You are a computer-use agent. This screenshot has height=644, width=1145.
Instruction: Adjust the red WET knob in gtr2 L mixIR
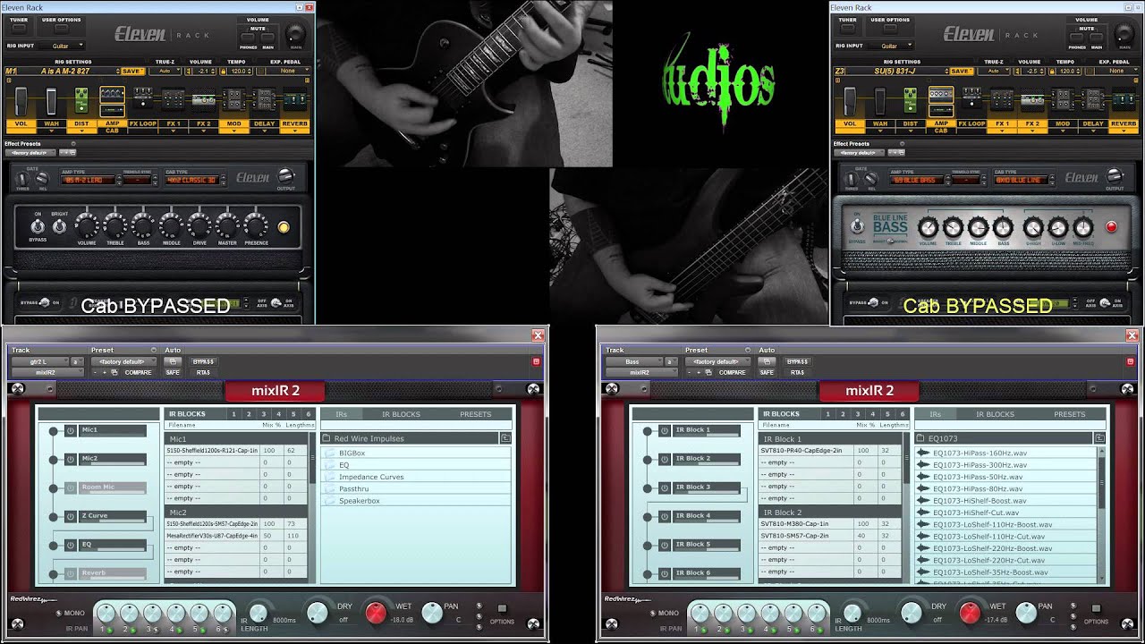click(x=376, y=613)
